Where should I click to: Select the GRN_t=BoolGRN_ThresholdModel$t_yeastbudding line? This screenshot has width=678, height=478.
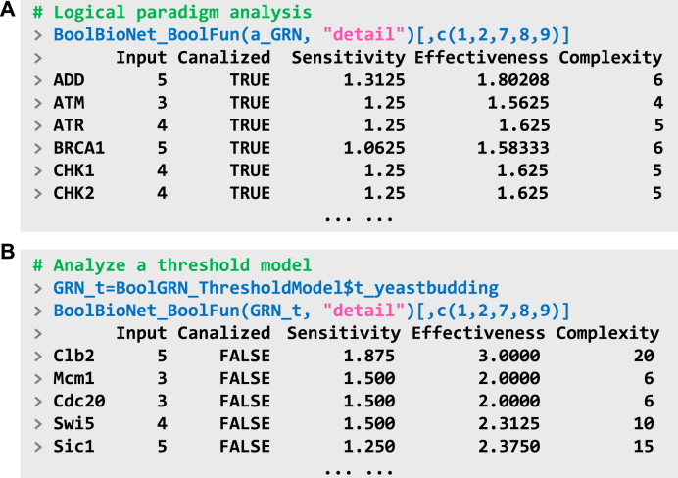[x=276, y=288]
